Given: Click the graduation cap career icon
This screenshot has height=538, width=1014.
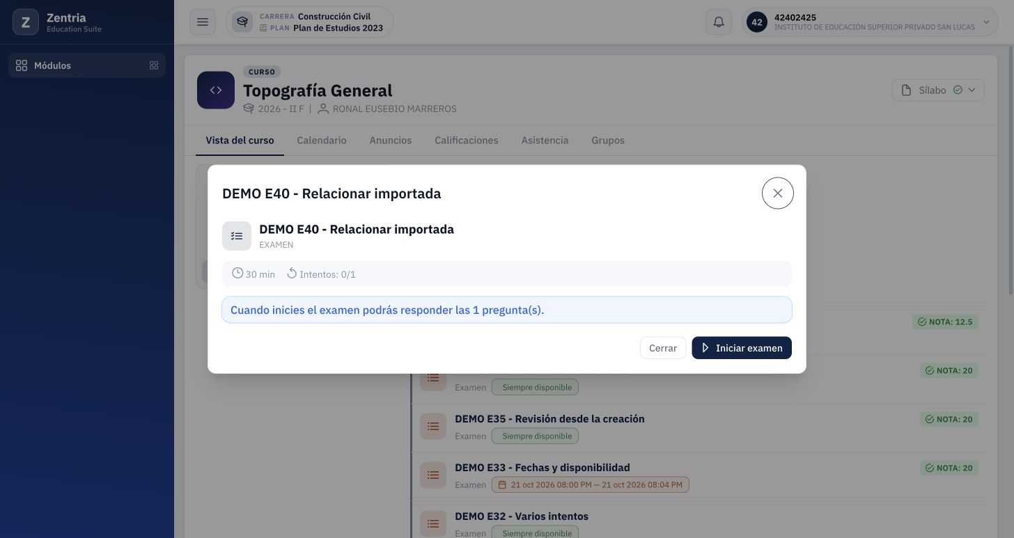Looking at the screenshot, I should pos(242,22).
